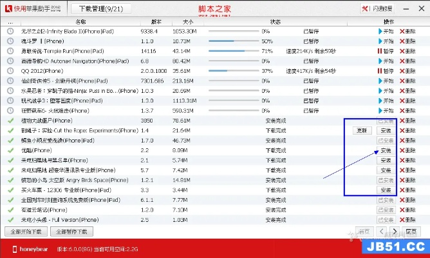Click the green checkmark beside 植物大战僵尸
Viewport: 430px width, 258px height.
tap(10, 121)
